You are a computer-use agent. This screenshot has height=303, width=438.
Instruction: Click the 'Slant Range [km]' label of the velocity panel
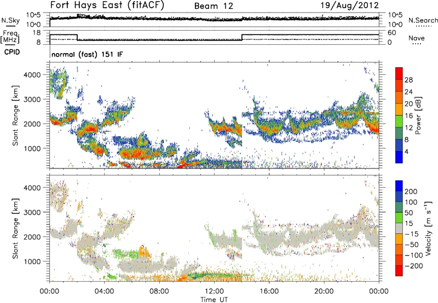(15, 228)
